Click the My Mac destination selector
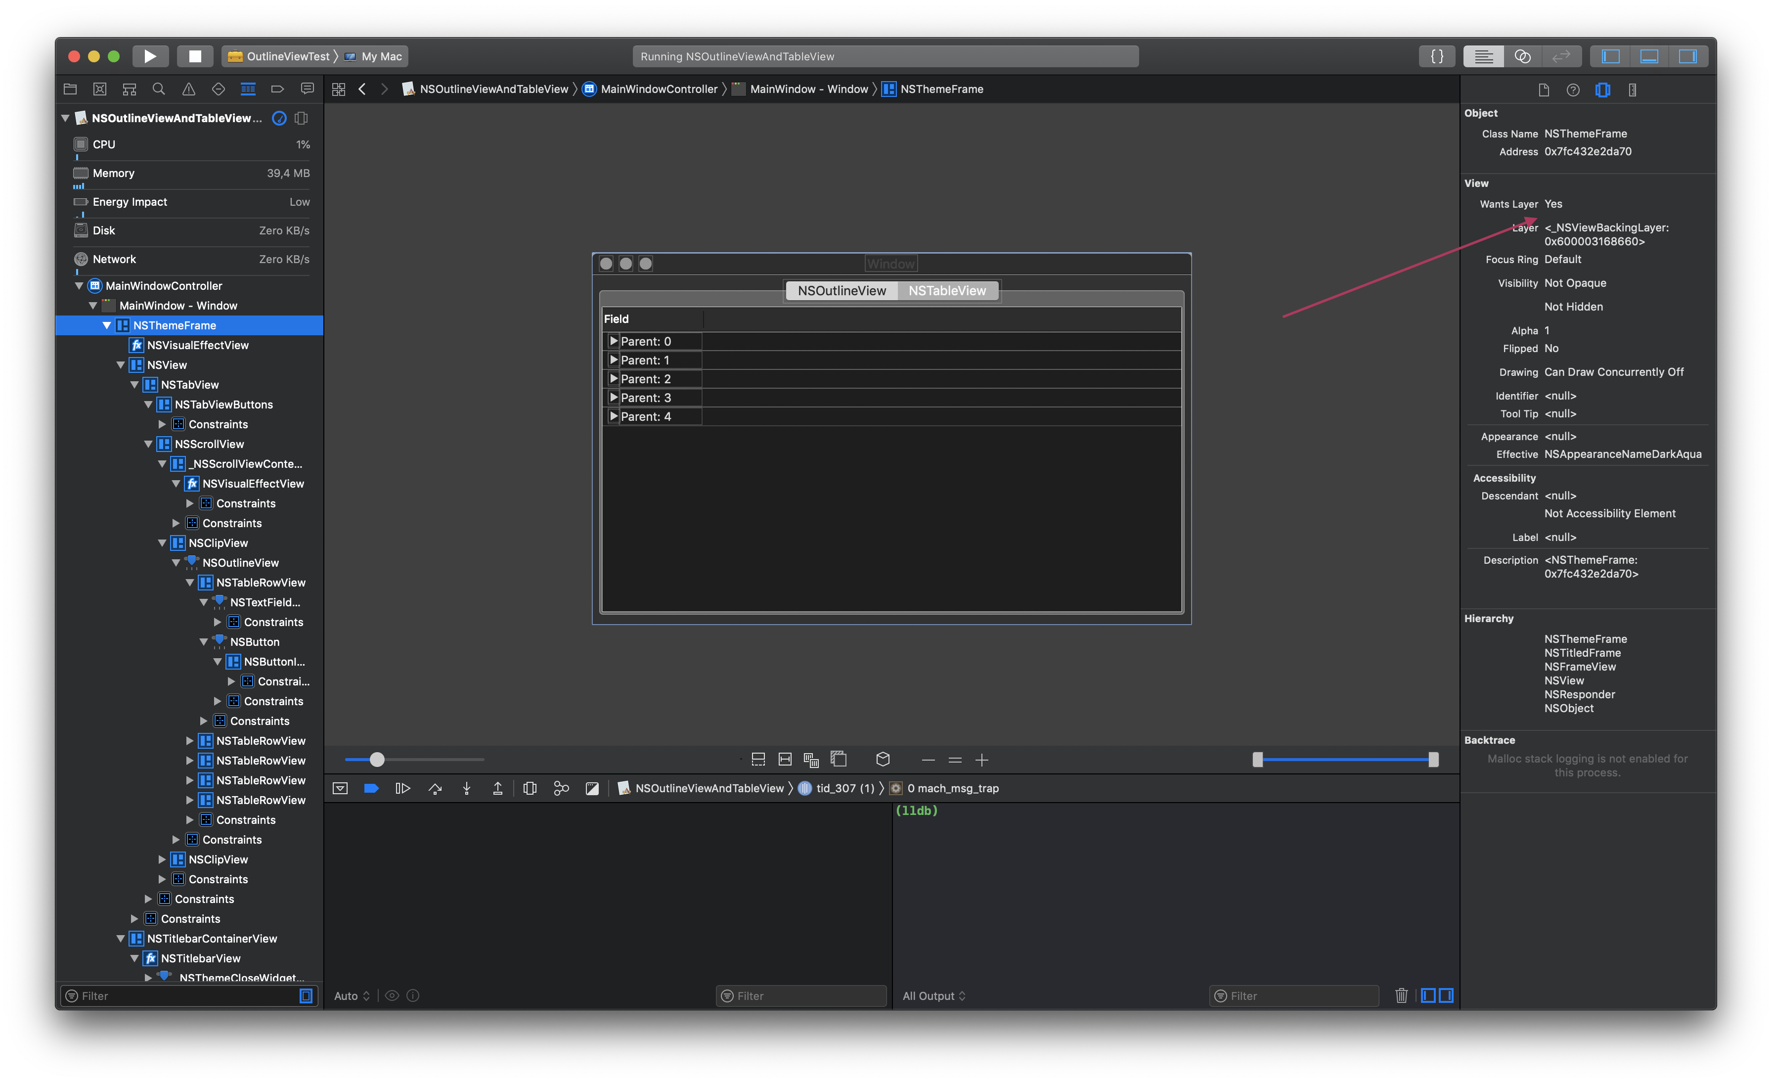The height and width of the screenshot is (1083, 1772). point(373,56)
